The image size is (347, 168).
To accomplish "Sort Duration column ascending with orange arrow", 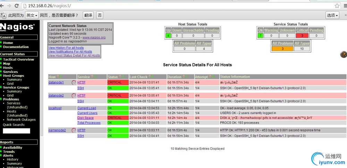I will [184, 76].
